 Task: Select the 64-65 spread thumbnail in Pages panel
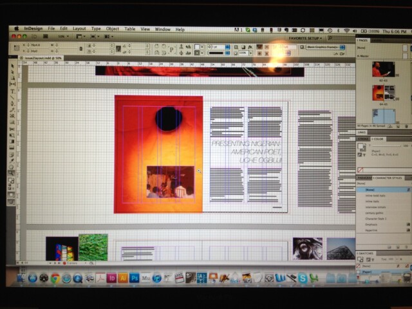click(x=384, y=93)
